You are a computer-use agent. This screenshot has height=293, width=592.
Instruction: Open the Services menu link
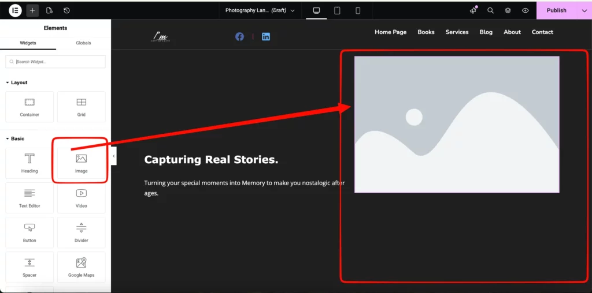tap(457, 32)
